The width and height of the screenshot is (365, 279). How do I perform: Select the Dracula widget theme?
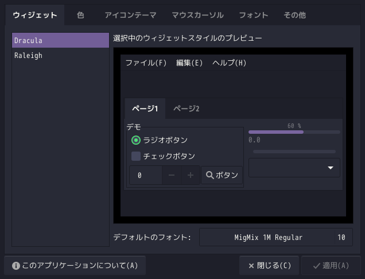point(60,40)
